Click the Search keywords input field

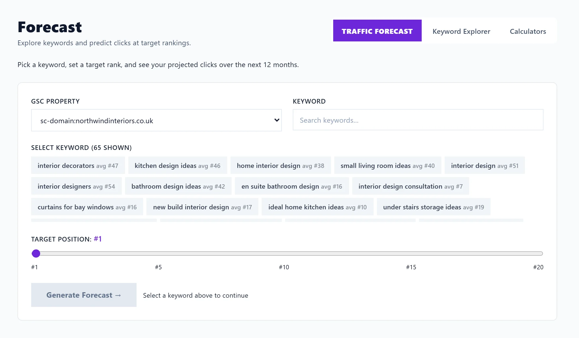418,120
